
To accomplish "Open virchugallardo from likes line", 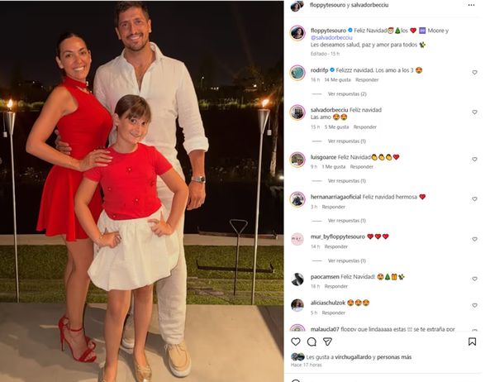I will coord(353,357).
